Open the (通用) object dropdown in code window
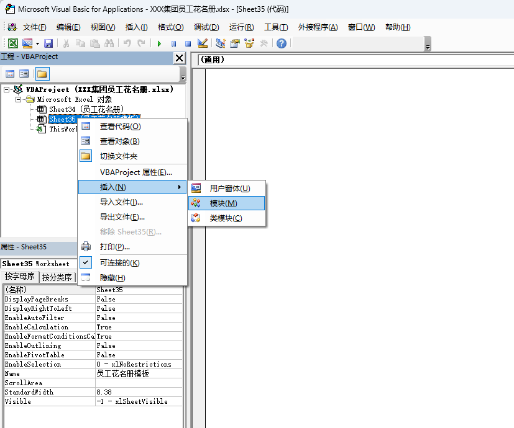The image size is (514, 428). click(x=356, y=60)
